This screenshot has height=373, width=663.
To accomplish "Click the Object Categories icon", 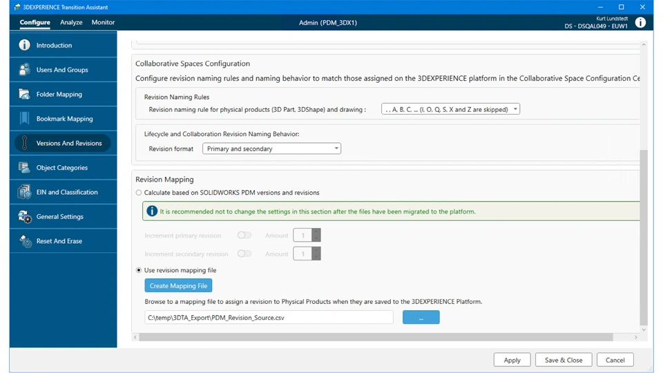I will click(25, 167).
